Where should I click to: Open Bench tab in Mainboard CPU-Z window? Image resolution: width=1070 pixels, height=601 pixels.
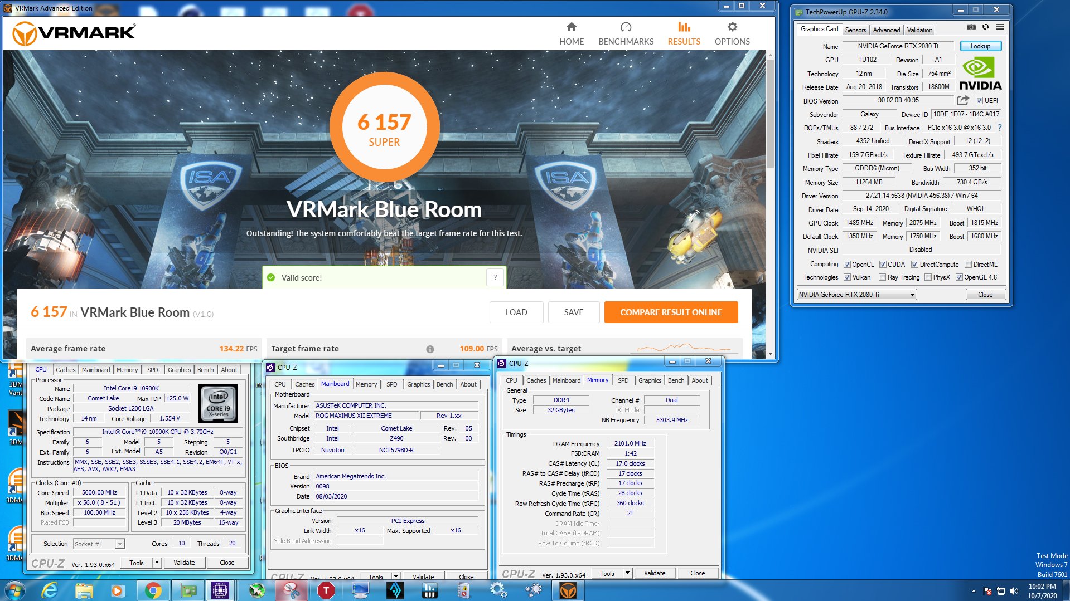(444, 384)
